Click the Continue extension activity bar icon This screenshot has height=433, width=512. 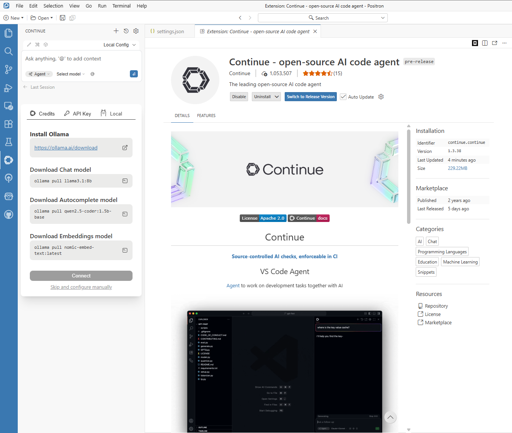tap(8, 160)
